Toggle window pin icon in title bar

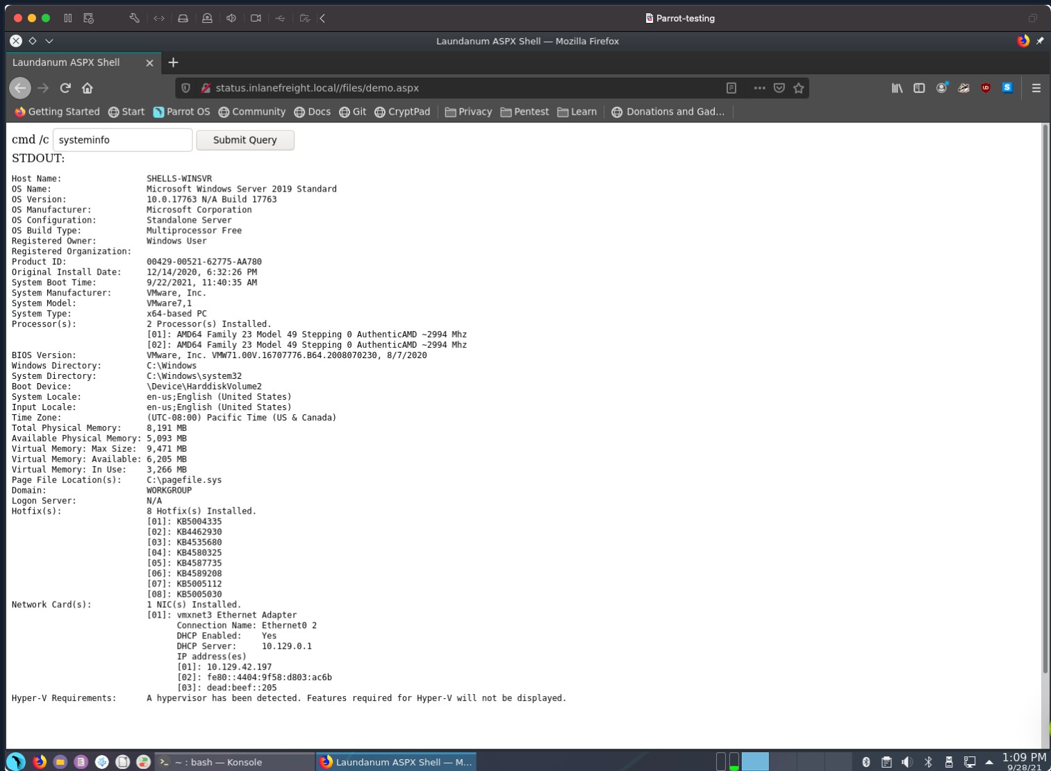[x=1040, y=41]
